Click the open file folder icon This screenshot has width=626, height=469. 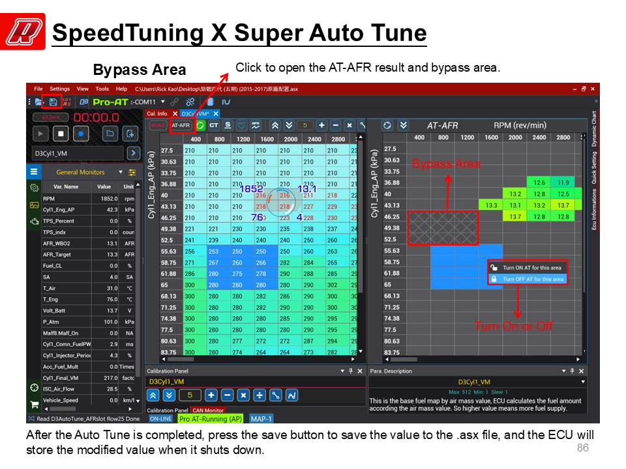38,102
